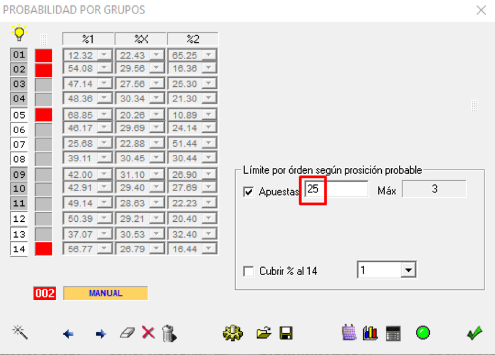495x355 pixels.
Task: Toggle the gray box for row 13
Action: point(43,234)
